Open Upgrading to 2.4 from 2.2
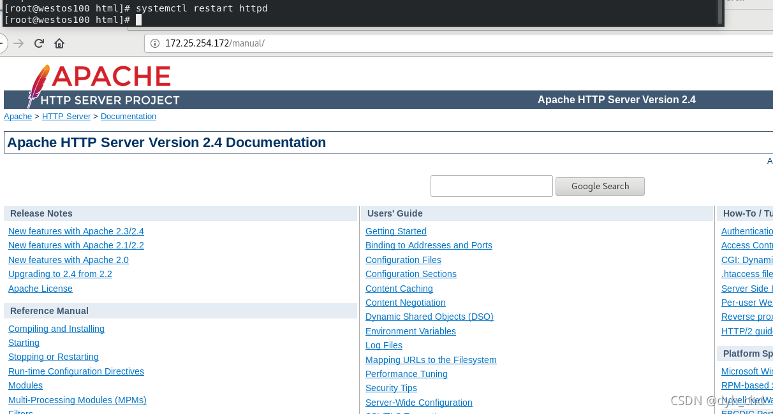The width and height of the screenshot is (773, 414). pyautogui.click(x=60, y=274)
